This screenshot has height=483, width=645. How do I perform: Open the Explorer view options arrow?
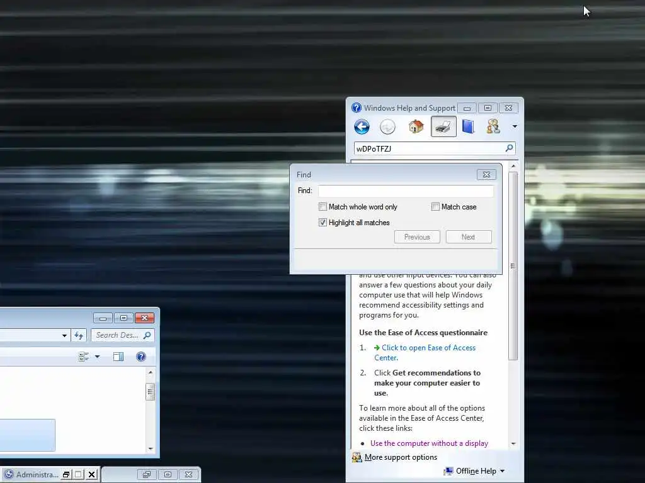[98, 357]
